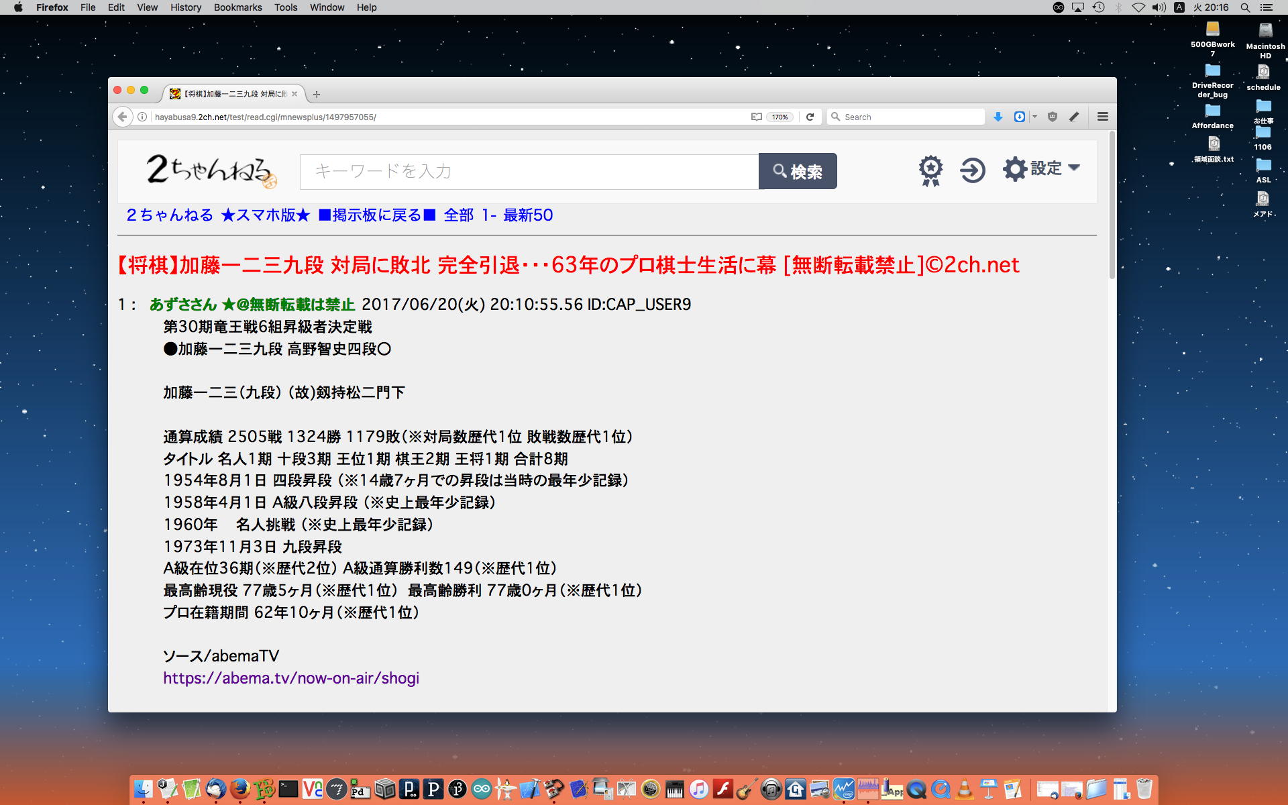The width and height of the screenshot is (1288, 805).
Task: Click the uBlock Origin shield icon
Action: coord(1053,117)
